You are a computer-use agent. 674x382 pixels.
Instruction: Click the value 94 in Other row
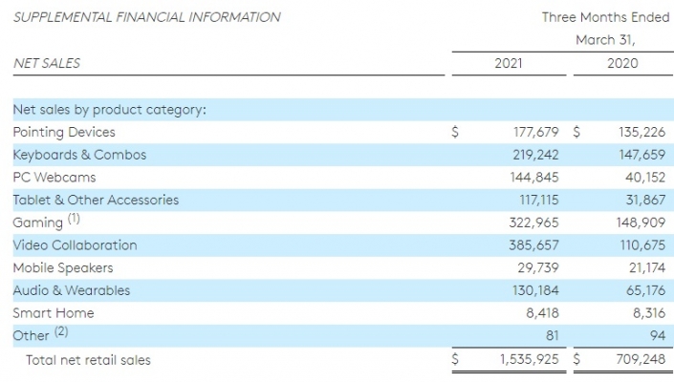pyautogui.click(x=658, y=335)
